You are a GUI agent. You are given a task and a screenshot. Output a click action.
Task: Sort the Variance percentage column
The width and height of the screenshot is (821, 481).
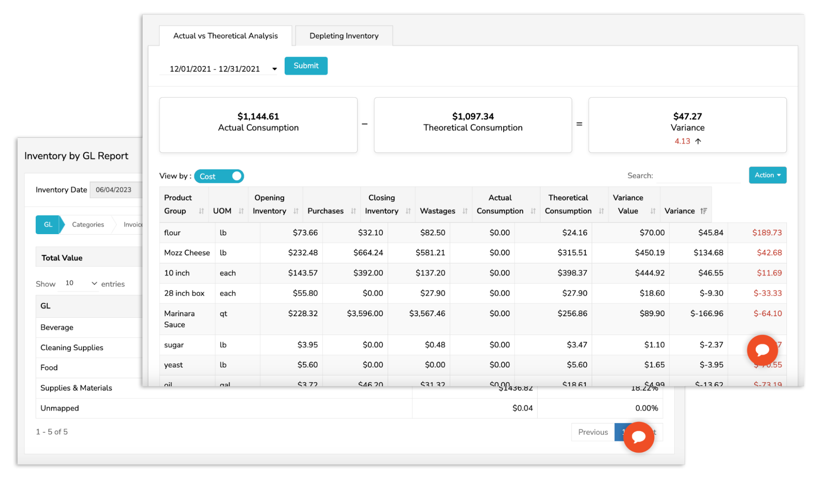point(704,211)
